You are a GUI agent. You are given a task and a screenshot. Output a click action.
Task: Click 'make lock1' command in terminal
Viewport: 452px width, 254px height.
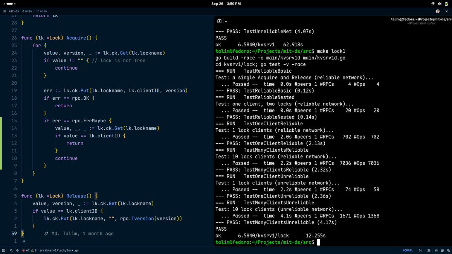click(x=331, y=51)
